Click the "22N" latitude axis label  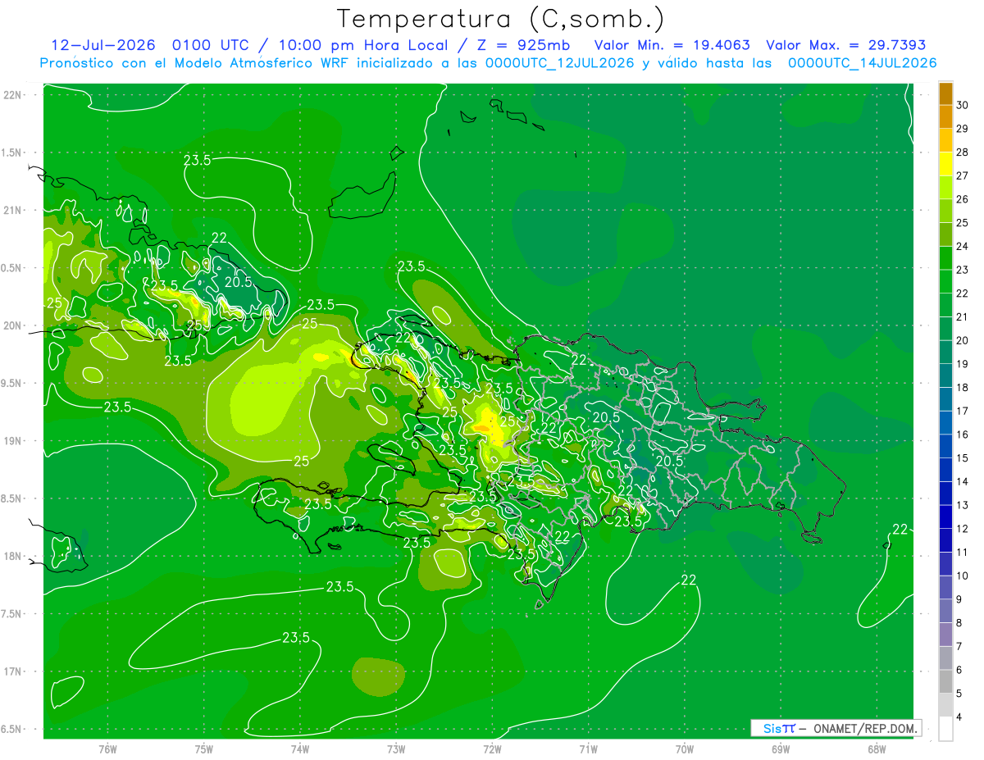pyautogui.click(x=12, y=95)
